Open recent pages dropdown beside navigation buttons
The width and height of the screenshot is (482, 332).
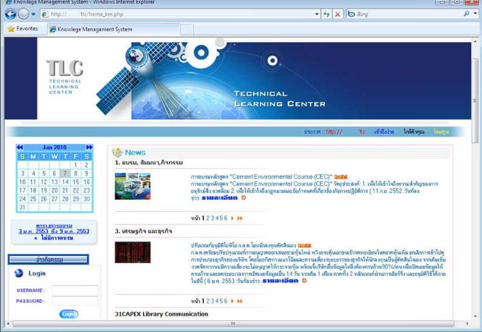click(34, 14)
